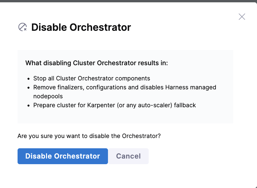Click the bullet dot before 'Stop all'

[28, 79]
